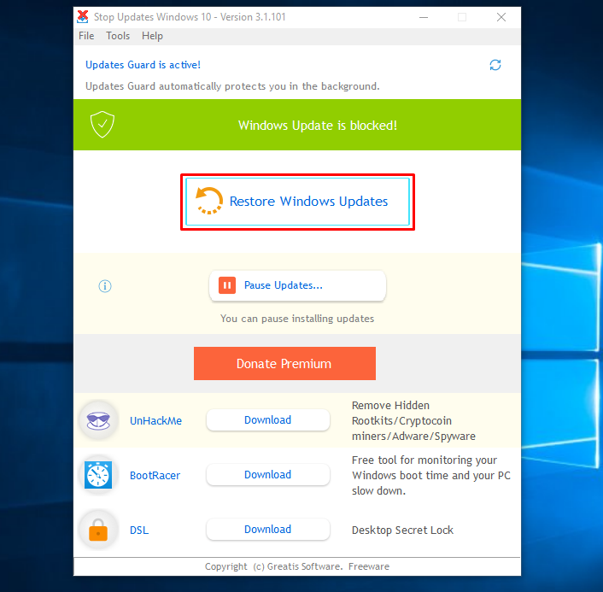Screen dimensions: 603x592
Task: Open the DSL link
Action: 139,530
